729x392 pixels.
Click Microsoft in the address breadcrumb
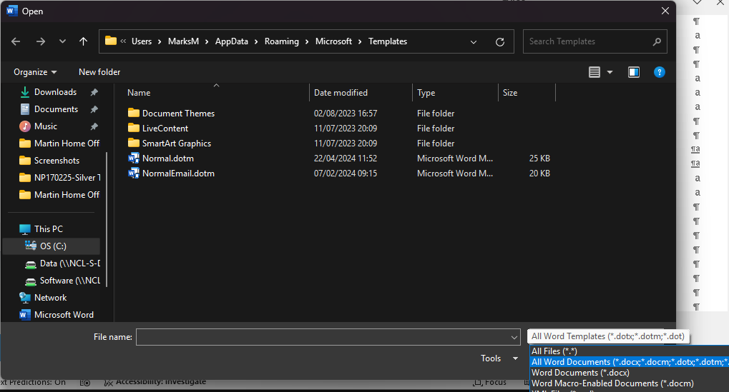coord(333,41)
